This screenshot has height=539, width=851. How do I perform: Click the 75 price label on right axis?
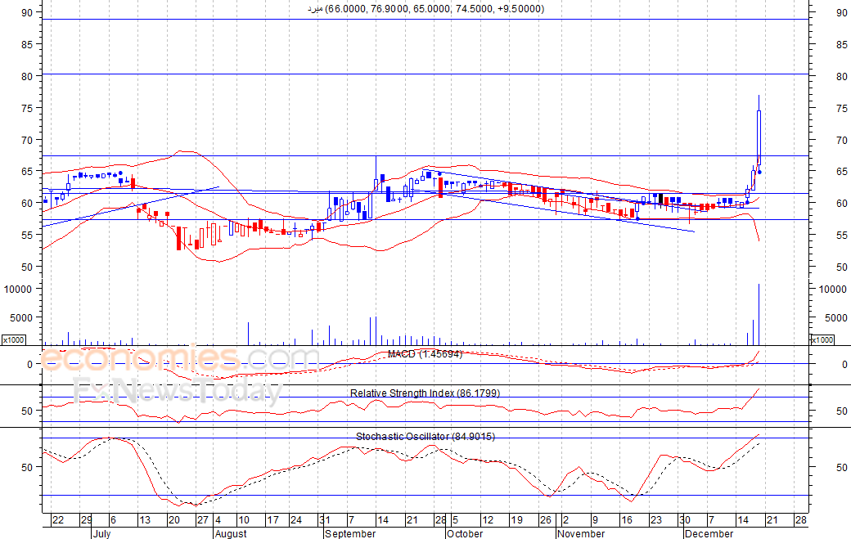coord(842,109)
